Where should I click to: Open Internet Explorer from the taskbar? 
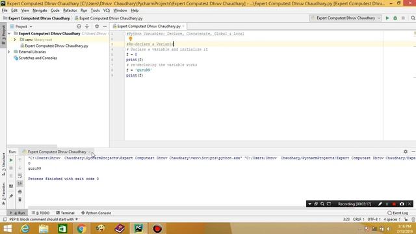[25, 228]
